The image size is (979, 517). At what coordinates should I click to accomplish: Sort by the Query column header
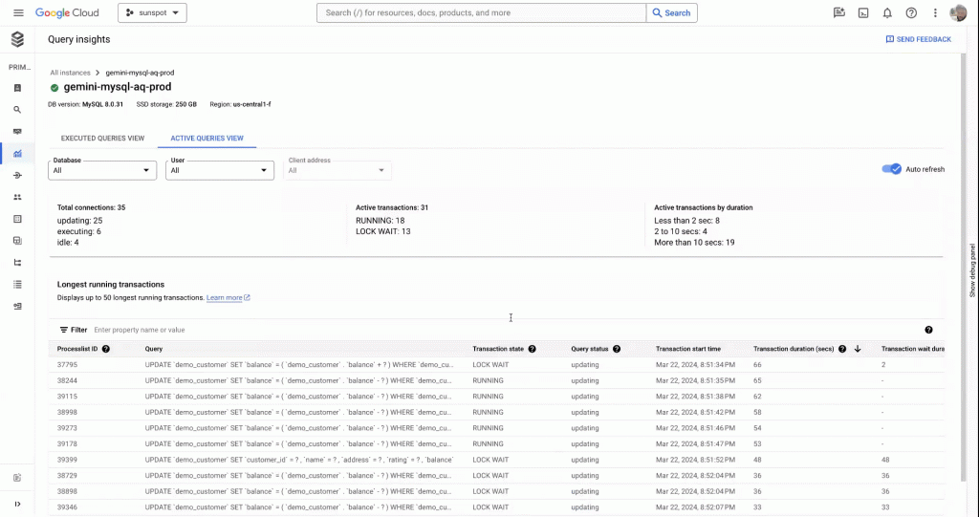(x=154, y=349)
